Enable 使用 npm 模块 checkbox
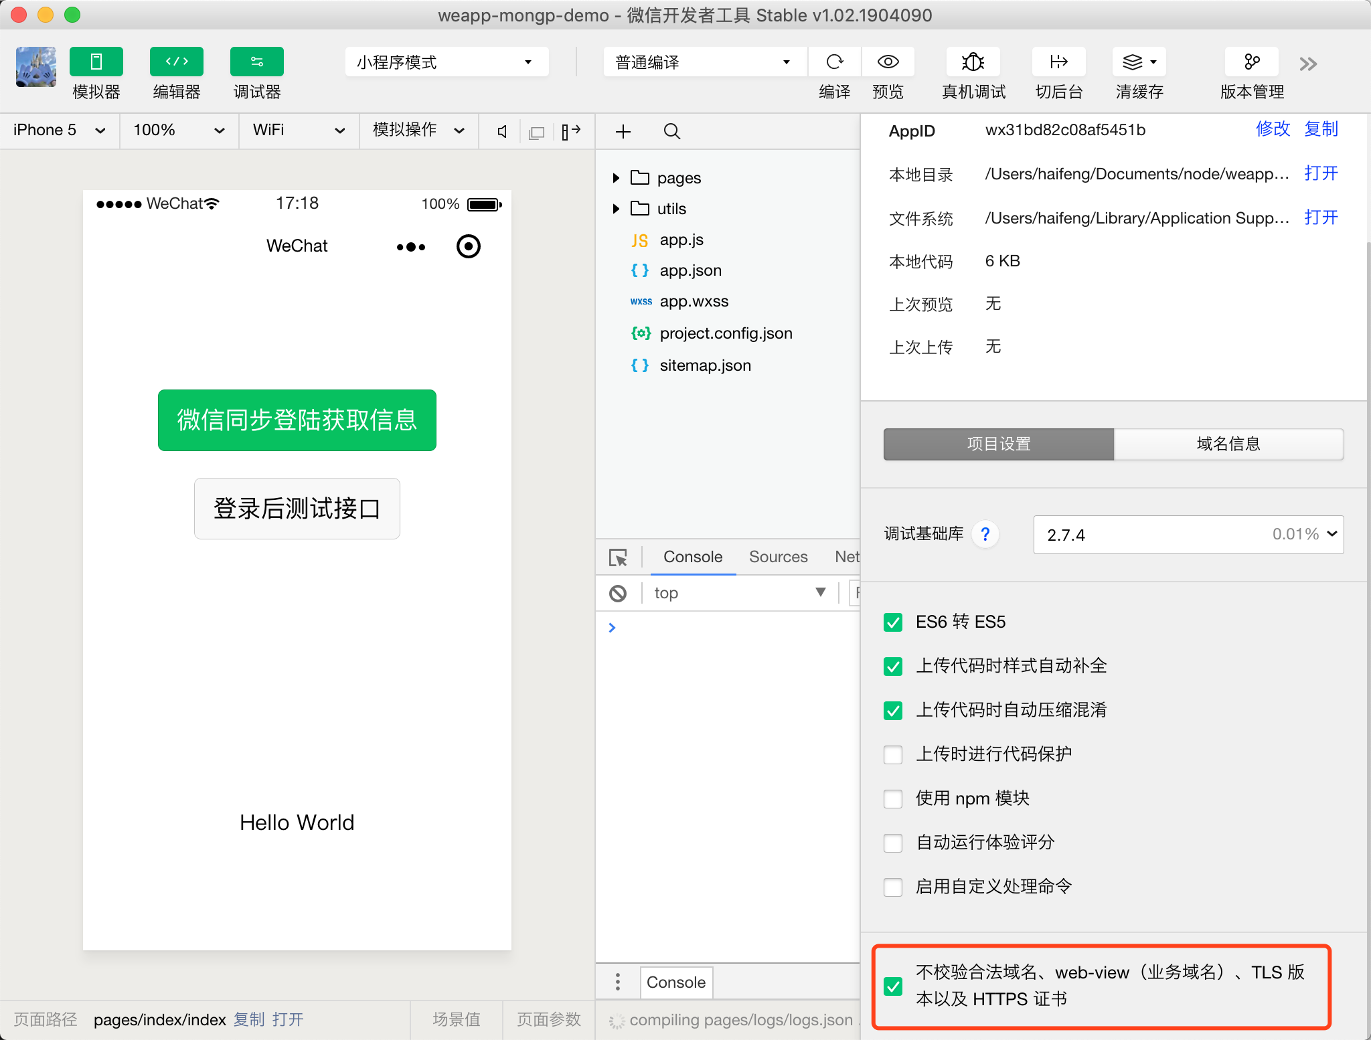 click(893, 799)
